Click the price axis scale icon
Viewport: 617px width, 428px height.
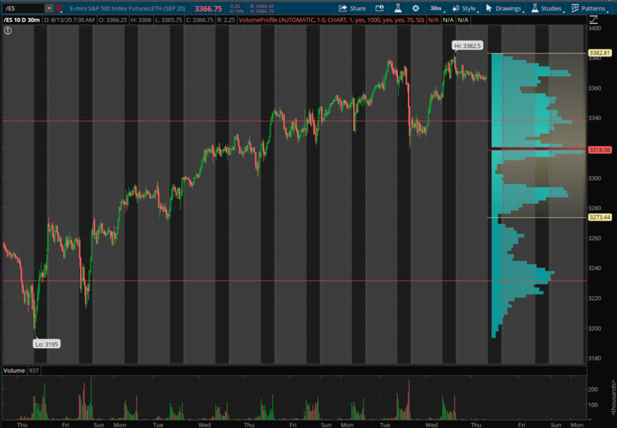[594, 20]
